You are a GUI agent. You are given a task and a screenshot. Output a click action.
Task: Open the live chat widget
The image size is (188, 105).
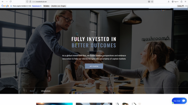coord(179,101)
